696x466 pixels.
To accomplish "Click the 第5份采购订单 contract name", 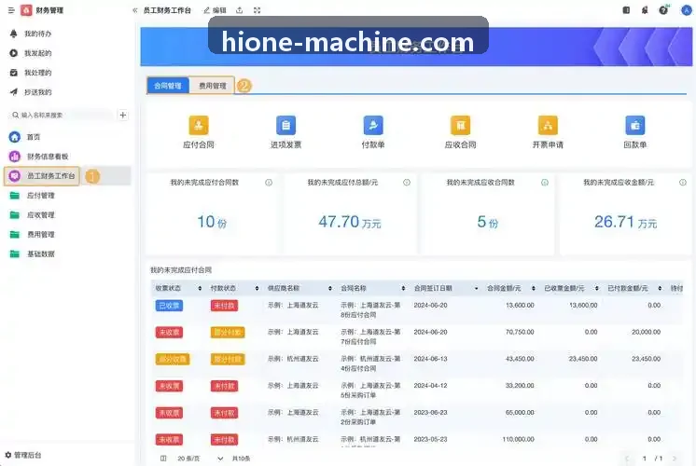I will [x=370, y=391].
